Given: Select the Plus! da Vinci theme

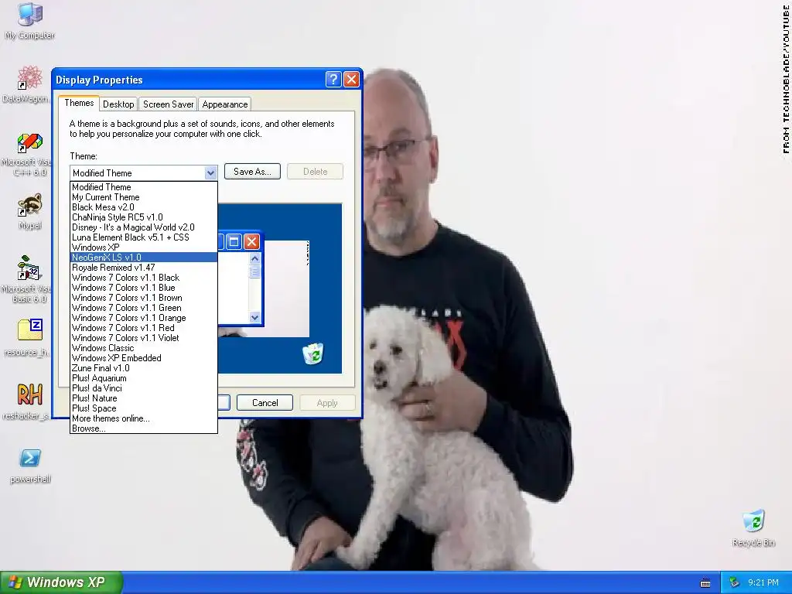Looking at the screenshot, I should pos(144,388).
